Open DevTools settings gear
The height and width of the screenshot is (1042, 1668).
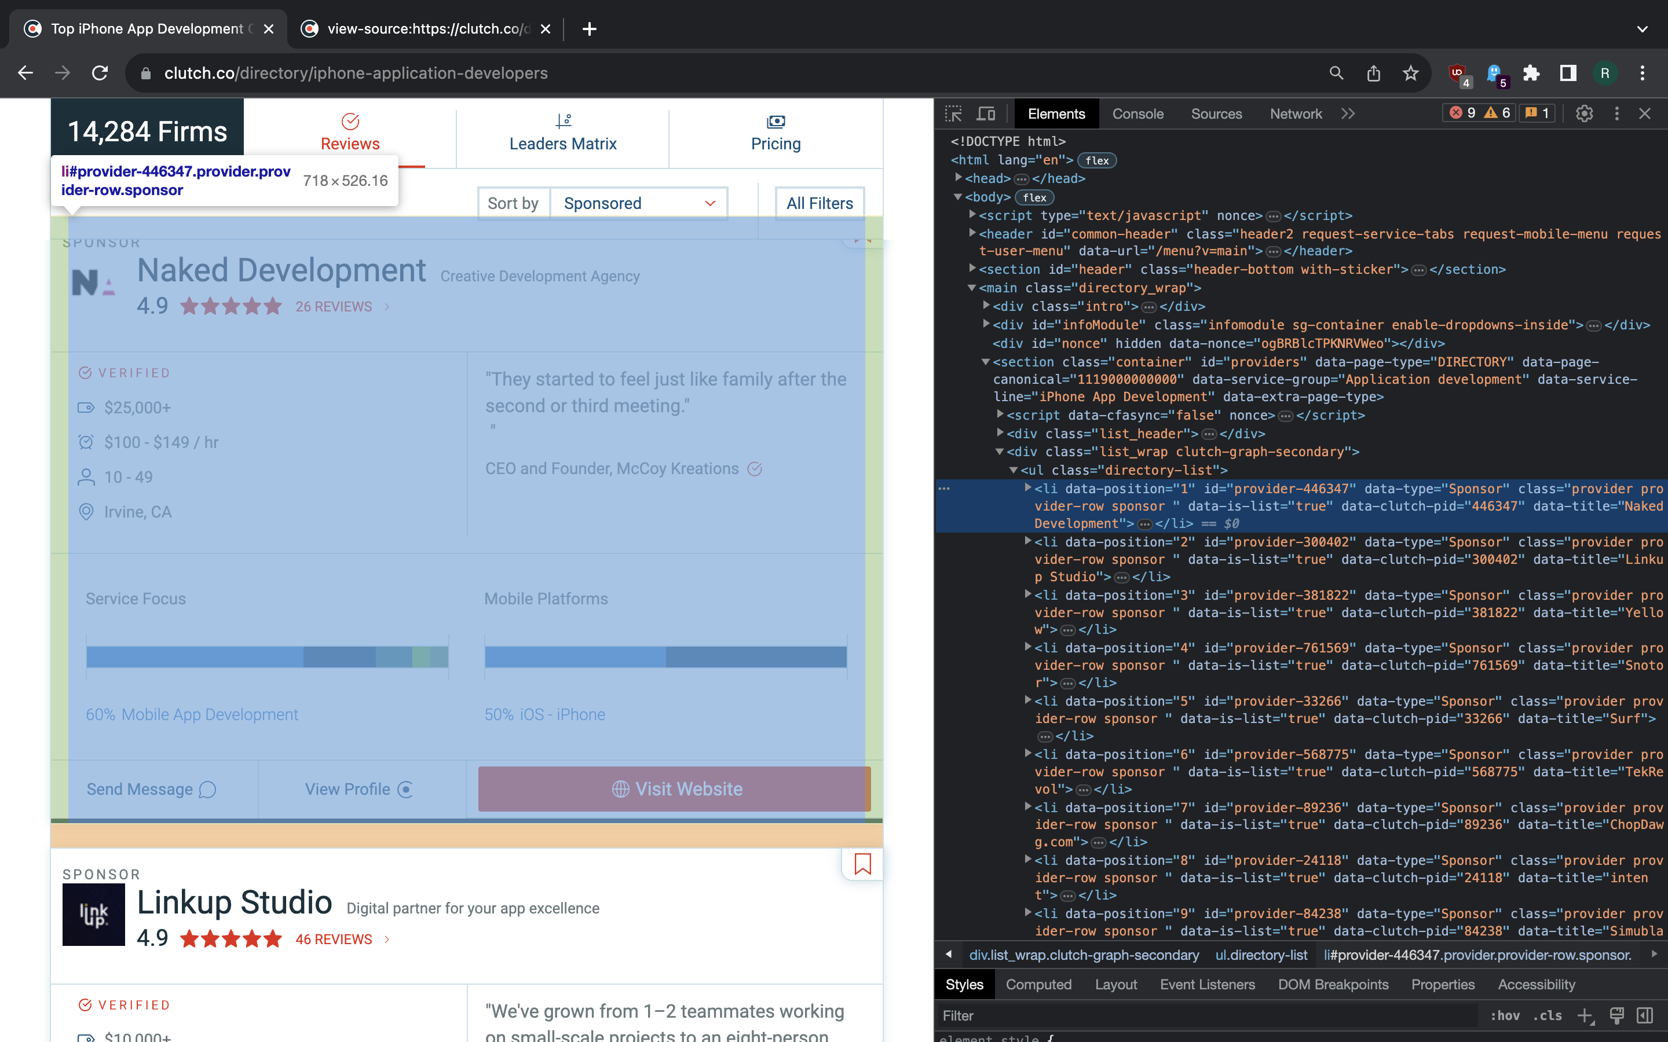click(1585, 113)
